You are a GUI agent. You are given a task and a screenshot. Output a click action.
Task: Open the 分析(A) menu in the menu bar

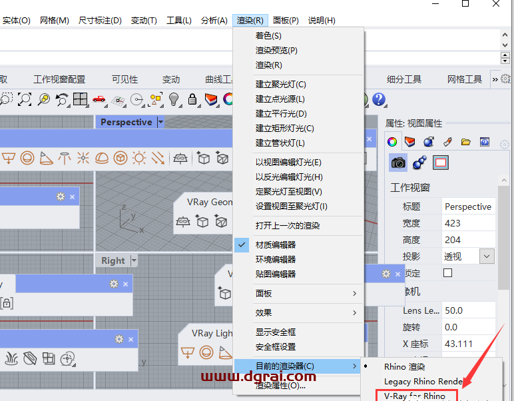click(x=214, y=21)
